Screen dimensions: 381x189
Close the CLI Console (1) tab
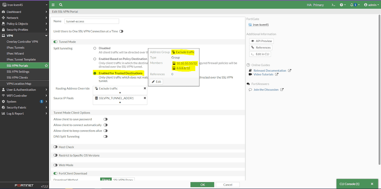(x=372, y=184)
